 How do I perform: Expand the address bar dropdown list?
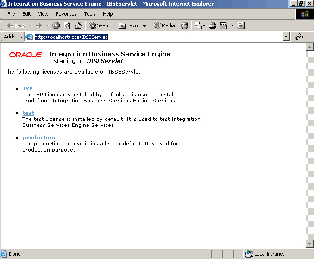286,37
